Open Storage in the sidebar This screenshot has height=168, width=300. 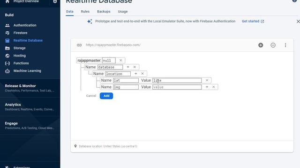(19, 48)
